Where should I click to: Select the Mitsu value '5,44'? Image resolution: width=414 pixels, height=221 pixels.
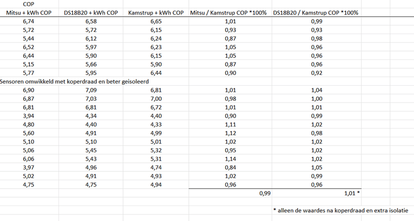tap(28, 38)
